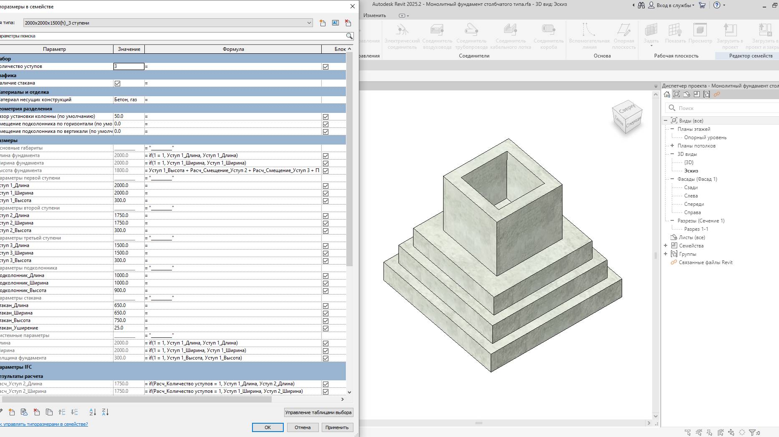The image size is (779, 437).
Task: Activate the Опорная плоскость tool
Action: [x=623, y=35]
